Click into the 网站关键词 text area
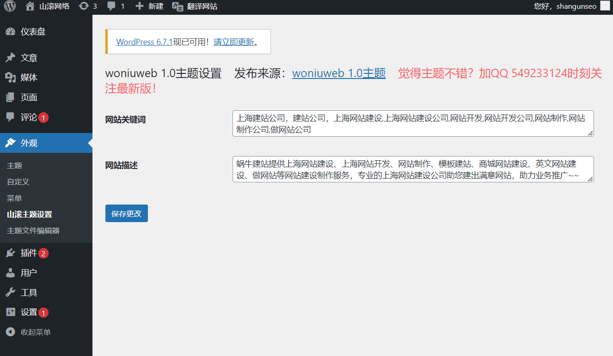The image size is (613, 356). (412, 123)
